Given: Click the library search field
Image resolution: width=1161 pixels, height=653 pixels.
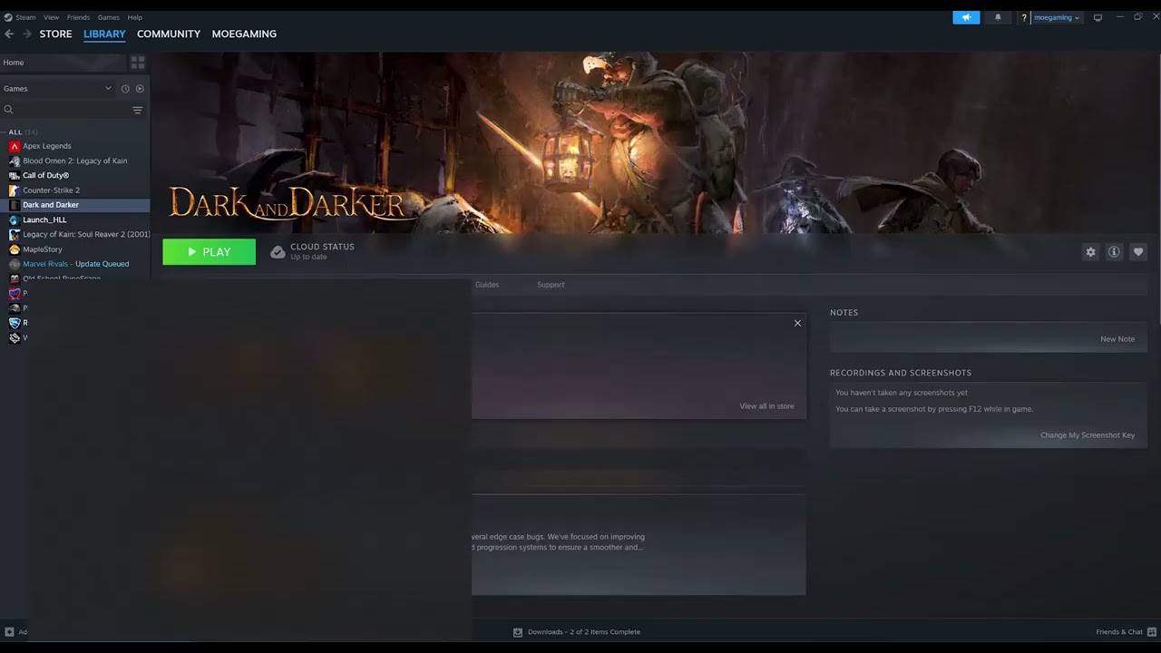Looking at the screenshot, I should tap(65, 110).
